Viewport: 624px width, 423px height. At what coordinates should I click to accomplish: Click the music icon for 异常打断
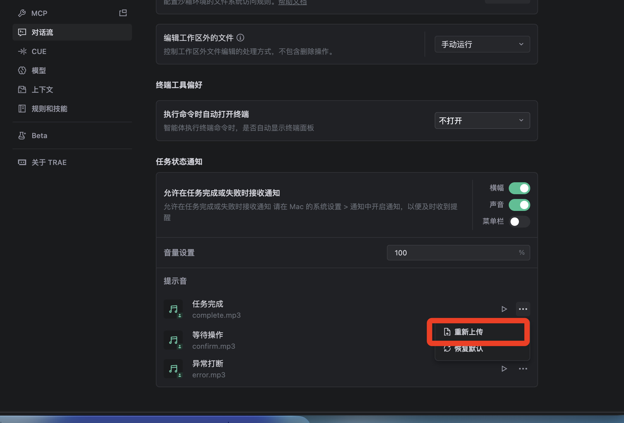(173, 369)
